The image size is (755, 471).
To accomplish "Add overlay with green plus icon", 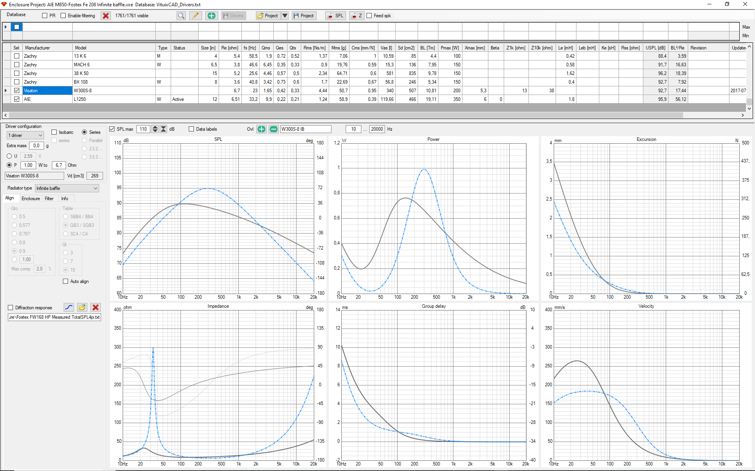I will pyautogui.click(x=261, y=129).
